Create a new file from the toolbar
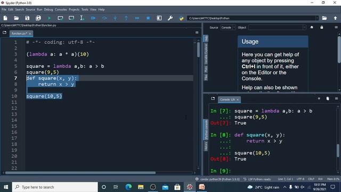Screen dimensions: 341x192 click(5, 18)
